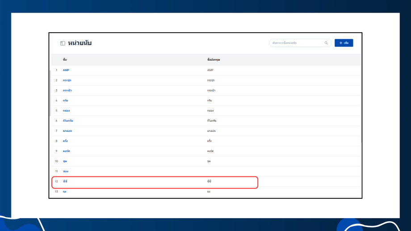This screenshot has width=411, height=231.
Task: Select ซีซี cell in ชื่ออังกฤษ column
Action: (209, 181)
